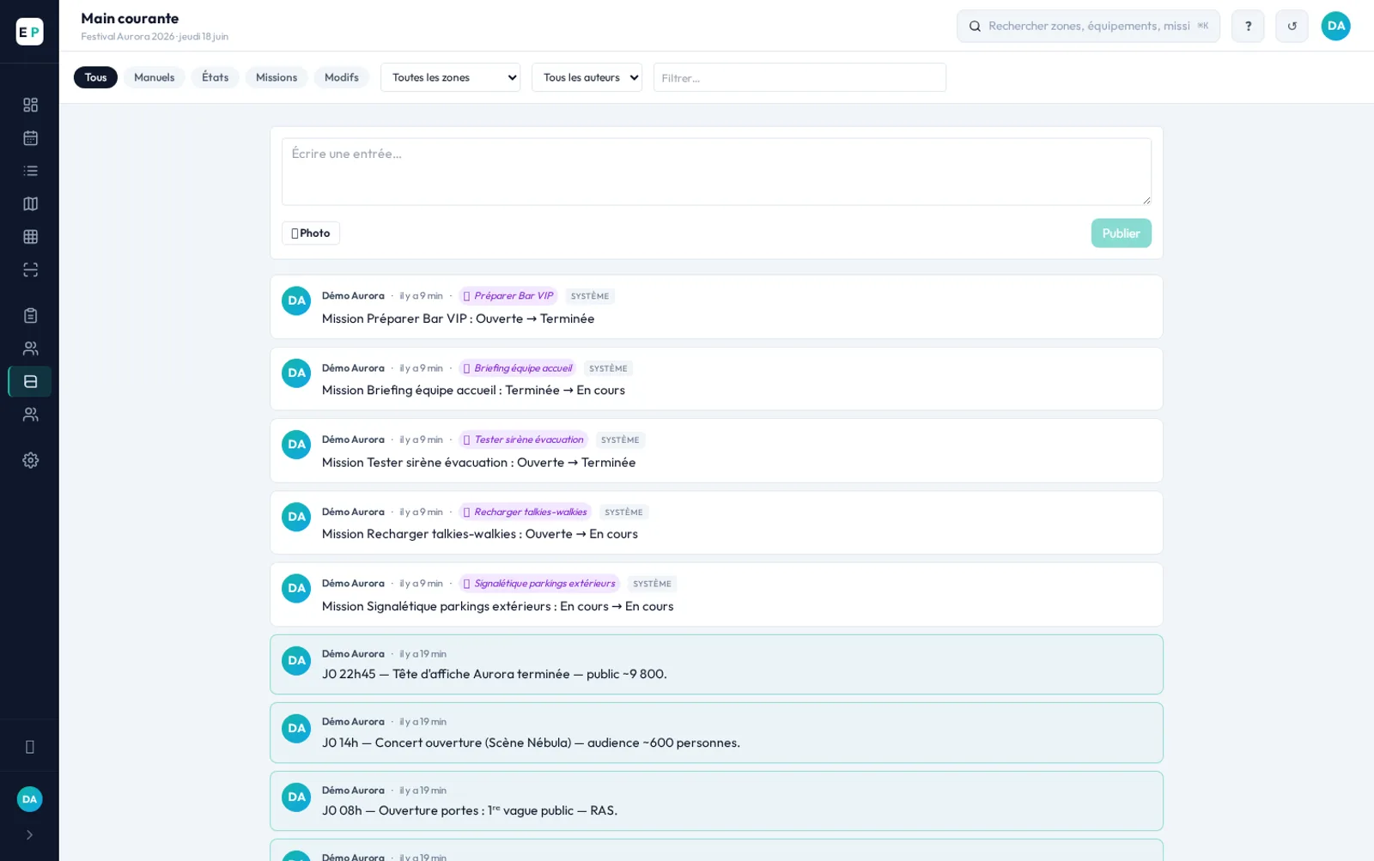Select the Missions filter tab
This screenshot has width=1374, height=861.
tap(277, 77)
